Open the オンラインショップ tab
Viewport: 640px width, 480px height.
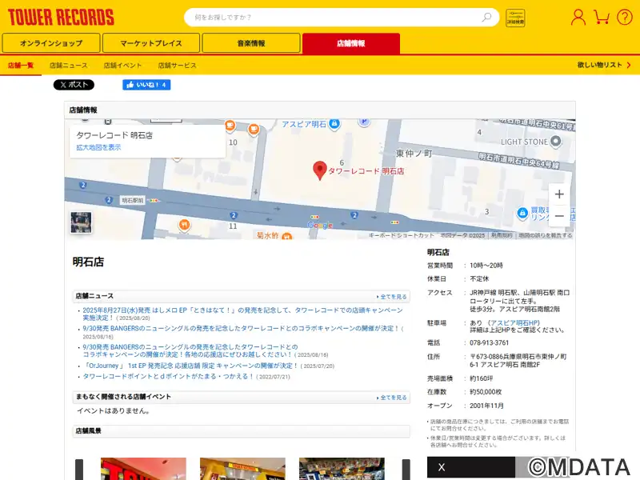click(51, 43)
